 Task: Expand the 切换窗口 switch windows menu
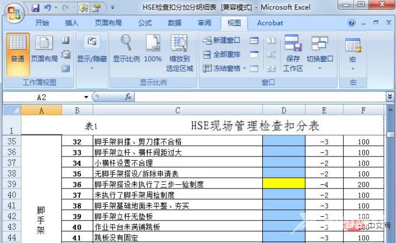coord(320,53)
